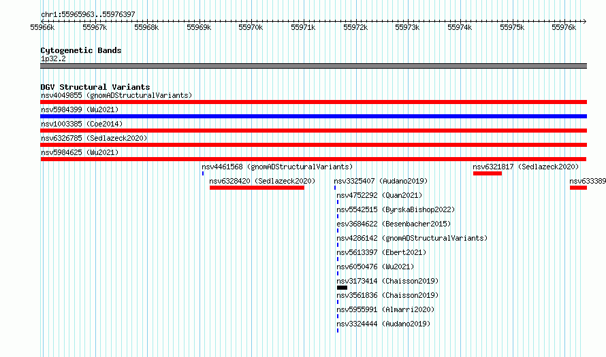Click the 55974k ruler label
The width and height of the screenshot is (606, 357).
pos(460,27)
